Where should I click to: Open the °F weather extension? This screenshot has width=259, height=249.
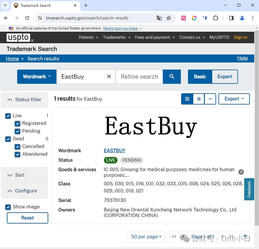tap(205, 18)
